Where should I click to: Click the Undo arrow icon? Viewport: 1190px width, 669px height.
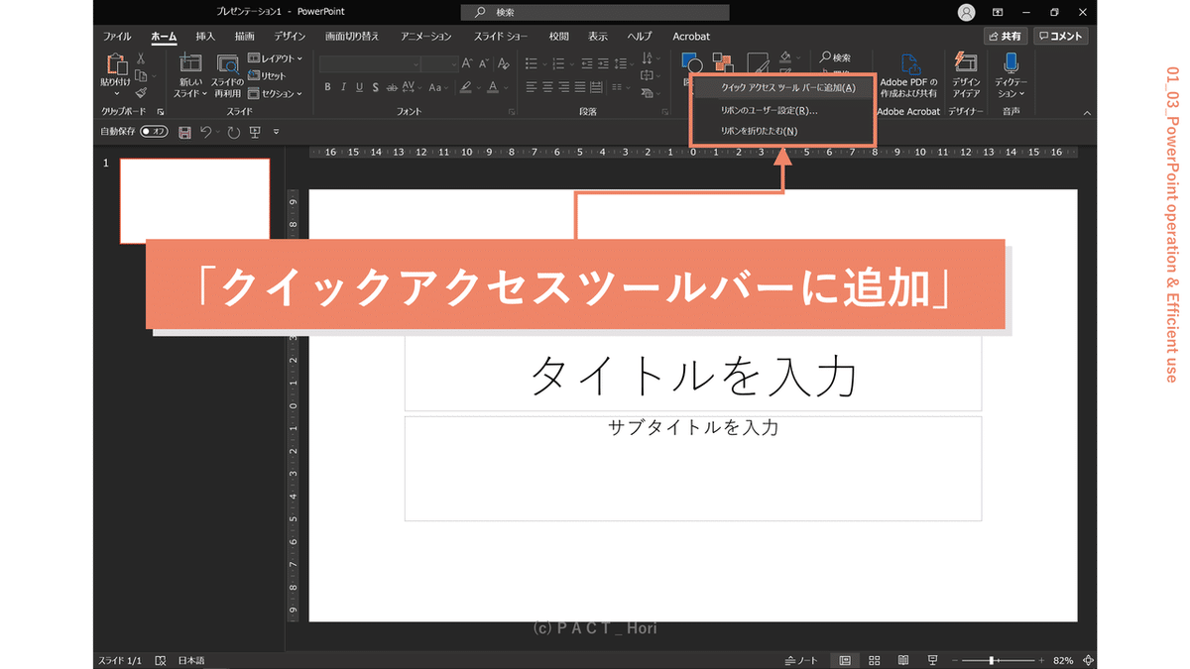click(205, 131)
